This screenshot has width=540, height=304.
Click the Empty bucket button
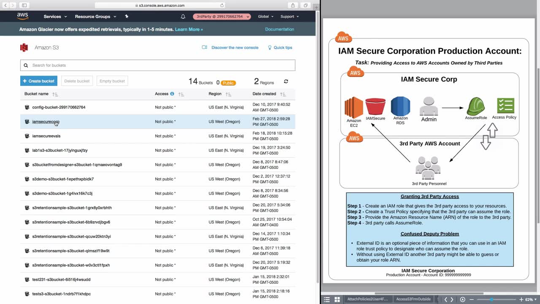(x=112, y=81)
